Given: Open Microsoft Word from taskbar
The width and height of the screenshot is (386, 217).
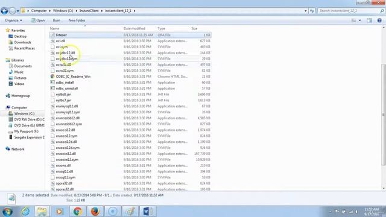Looking at the screenshot, I should 147,212.
